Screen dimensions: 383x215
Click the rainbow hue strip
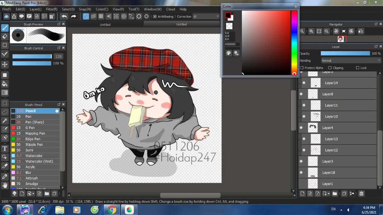click(x=294, y=43)
